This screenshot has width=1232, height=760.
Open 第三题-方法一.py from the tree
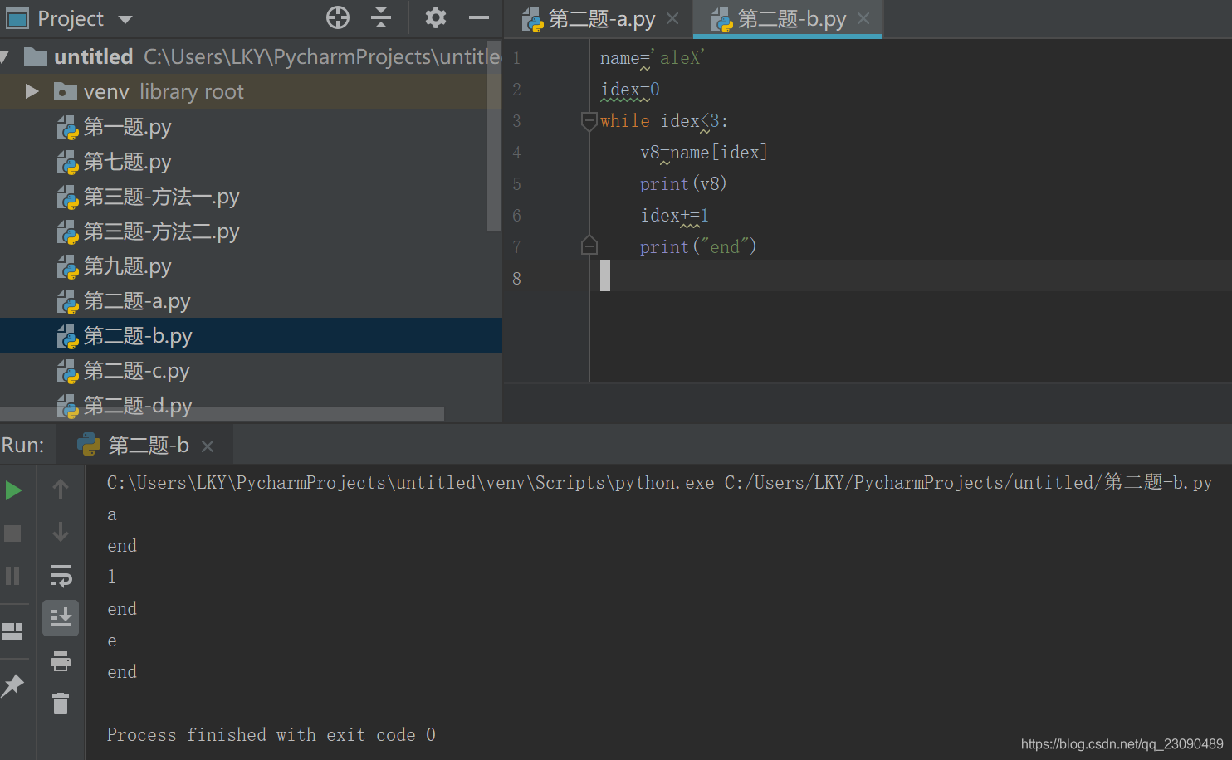pyautogui.click(x=162, y=197)
